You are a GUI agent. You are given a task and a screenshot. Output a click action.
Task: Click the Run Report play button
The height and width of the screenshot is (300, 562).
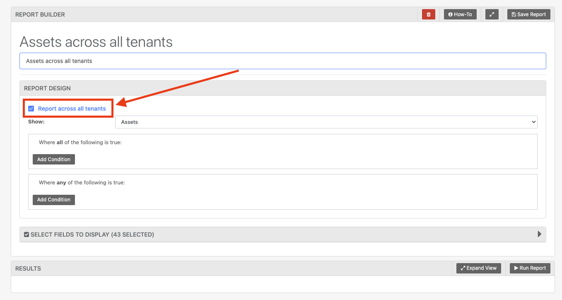click(x=530, y=268)
